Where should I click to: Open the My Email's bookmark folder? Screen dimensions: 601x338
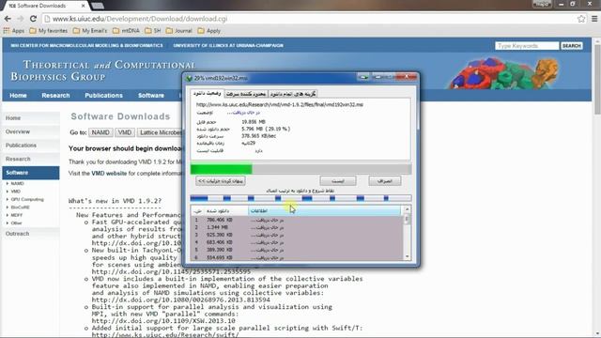pyautogui.click(x=90, y=31)
